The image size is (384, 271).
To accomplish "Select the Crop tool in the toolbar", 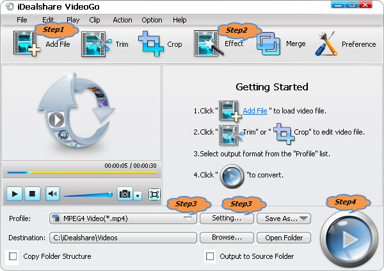I will (x=151, y=44).
